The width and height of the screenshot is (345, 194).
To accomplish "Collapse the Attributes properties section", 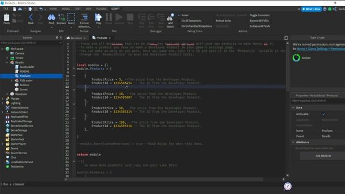I will coord(293,142).
